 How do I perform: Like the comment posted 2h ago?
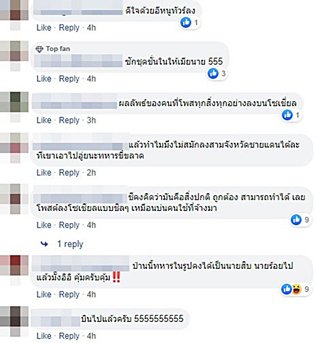tap(44, 173)
